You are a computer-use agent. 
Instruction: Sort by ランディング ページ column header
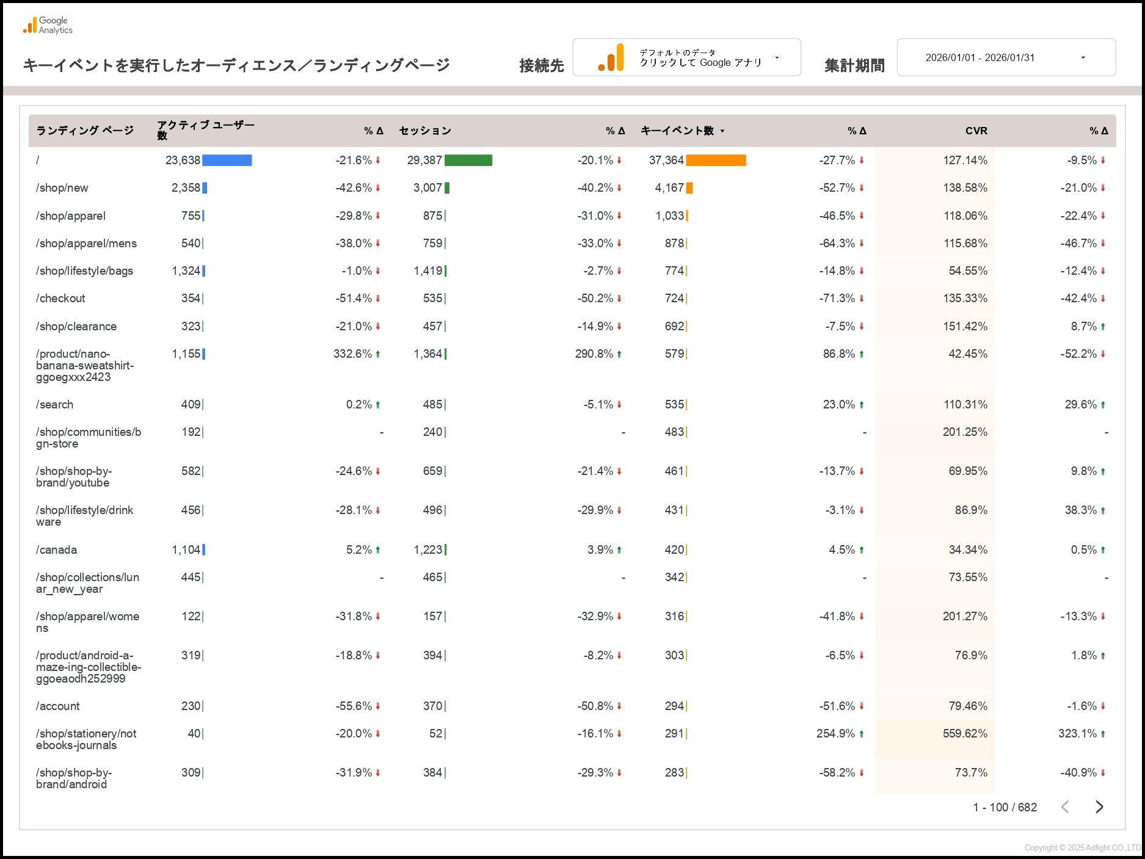point(85,131)
